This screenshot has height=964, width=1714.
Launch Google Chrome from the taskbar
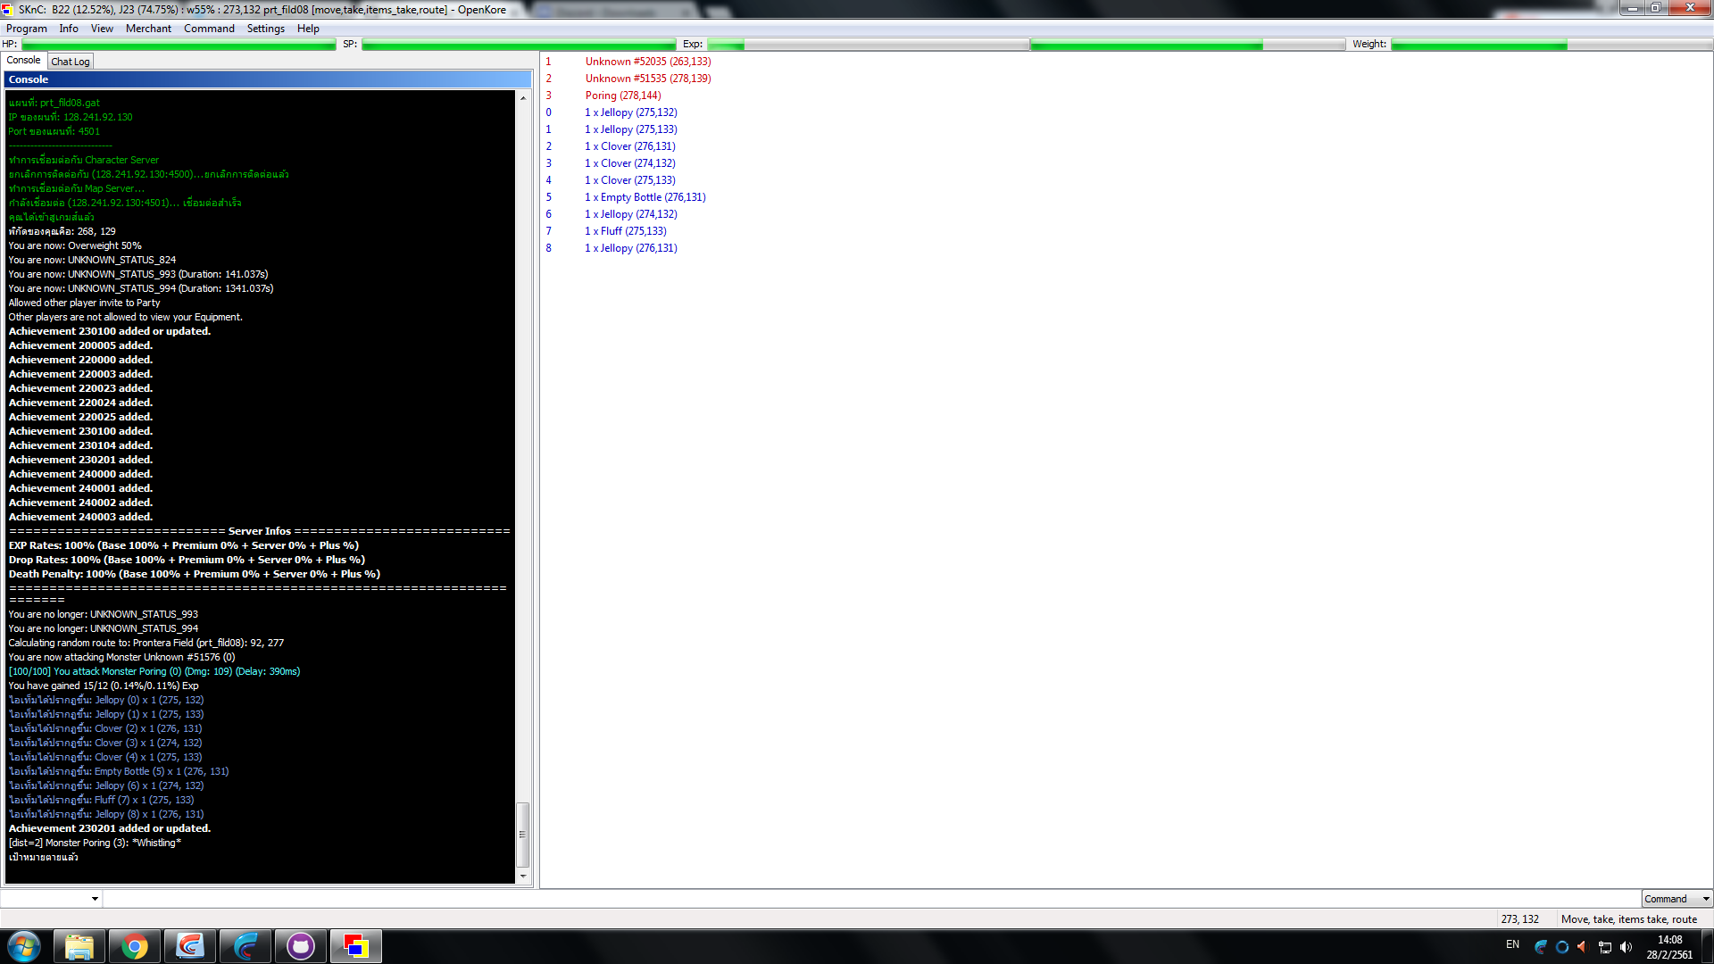pos(135,945)
